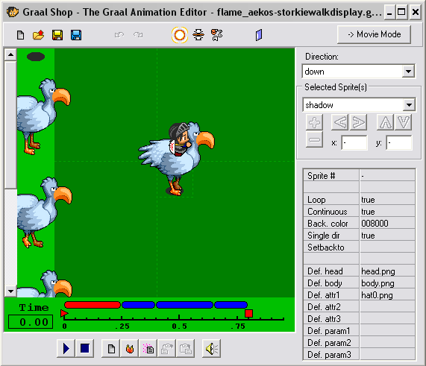Click the Back. color value 008000
This screenshot has width=426, height=366.
[x=387, y=224]
